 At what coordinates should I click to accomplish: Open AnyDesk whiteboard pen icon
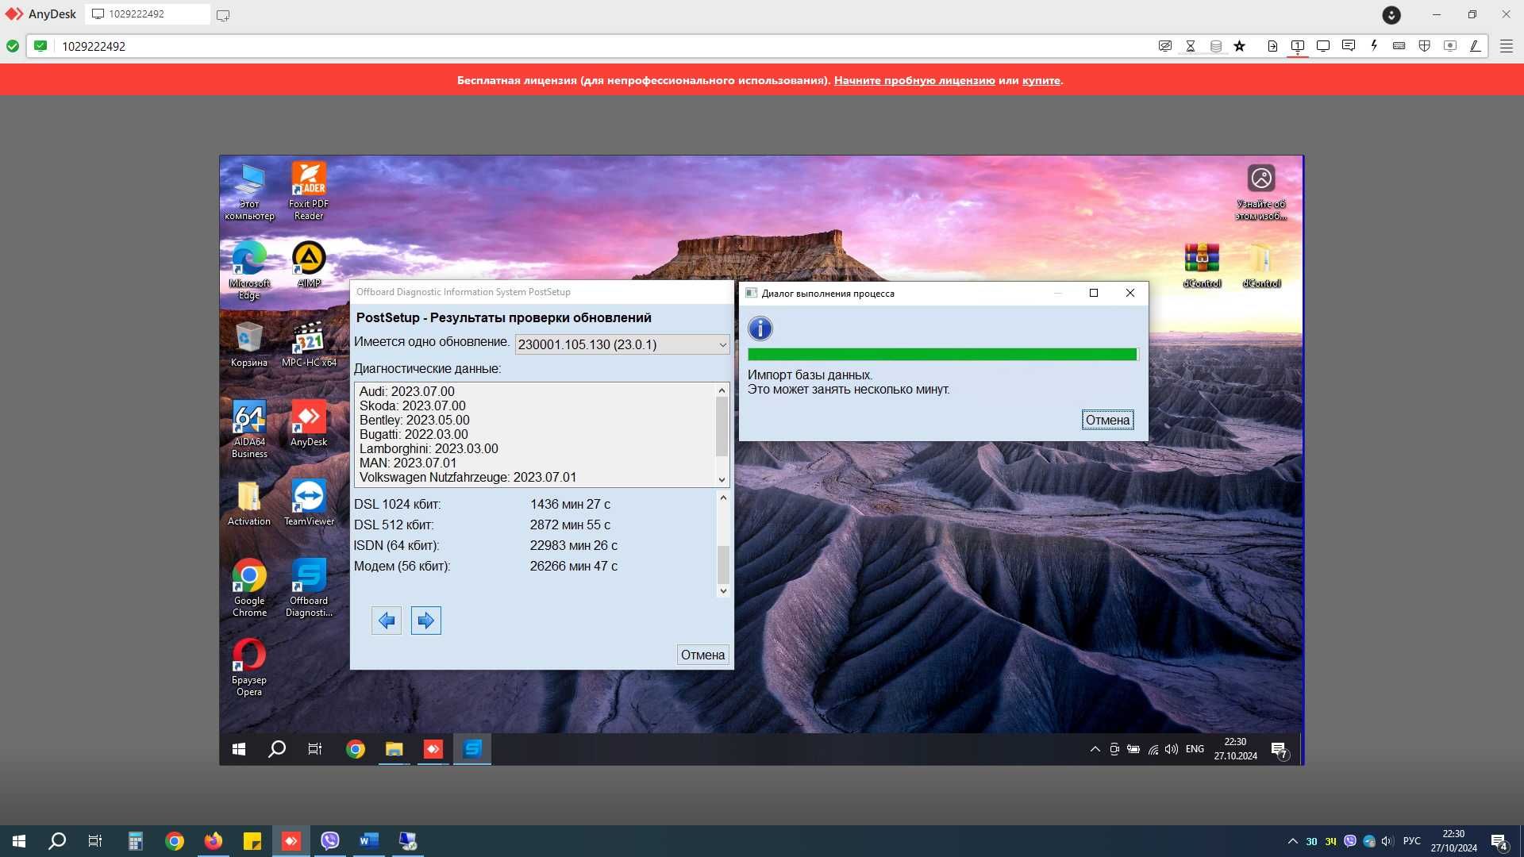(1475, 46)
